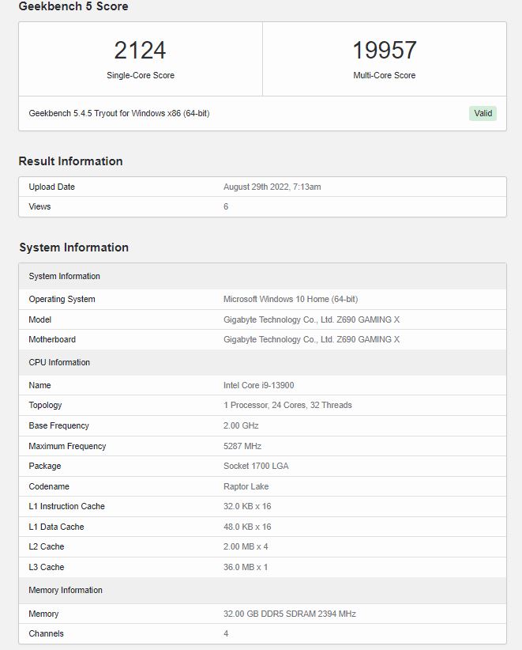The image size is (522, 650).
Task: Select the Raptor Lake codename value
Action: (246, 486)
